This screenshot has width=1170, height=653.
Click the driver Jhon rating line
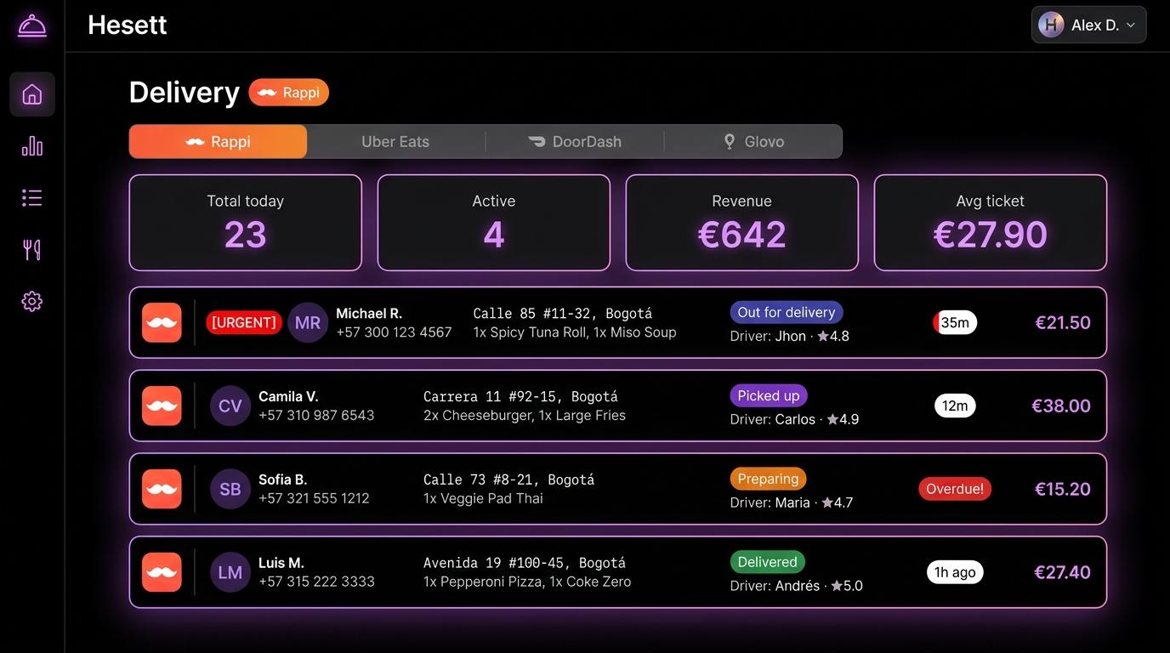[x=790, y=336]
